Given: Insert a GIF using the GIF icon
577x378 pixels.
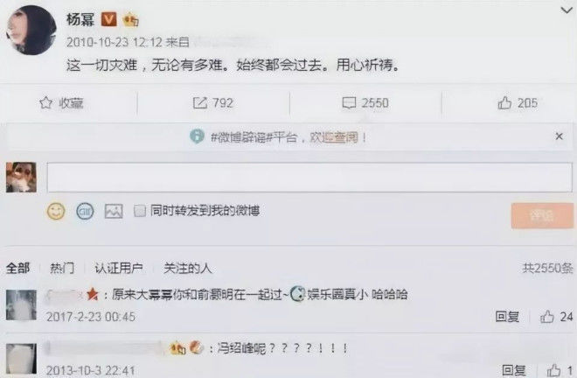Looking at the screenshot, I should click(85, 211).
